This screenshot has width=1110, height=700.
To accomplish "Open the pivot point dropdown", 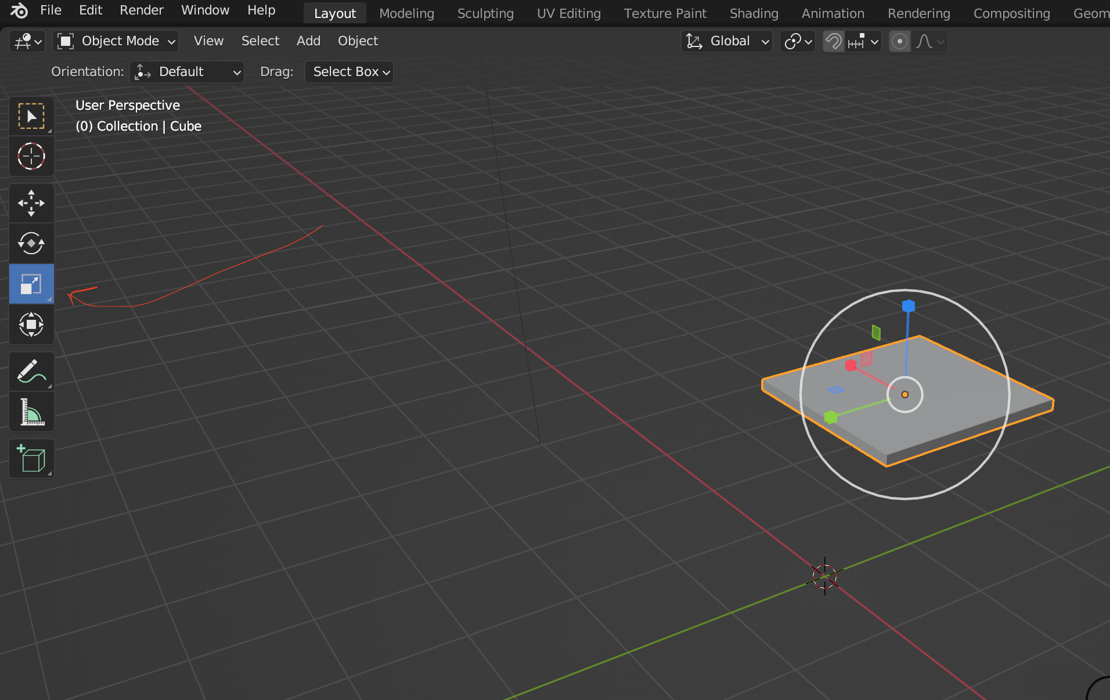I will (x=798, y=41).
